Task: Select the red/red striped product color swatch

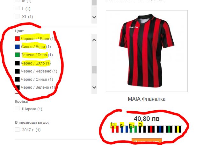Action: [x=115, y=129]
